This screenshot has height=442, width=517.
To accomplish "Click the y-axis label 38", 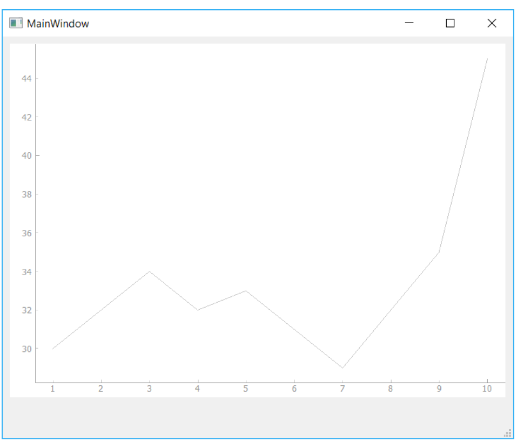I will [x=26, y=194].
